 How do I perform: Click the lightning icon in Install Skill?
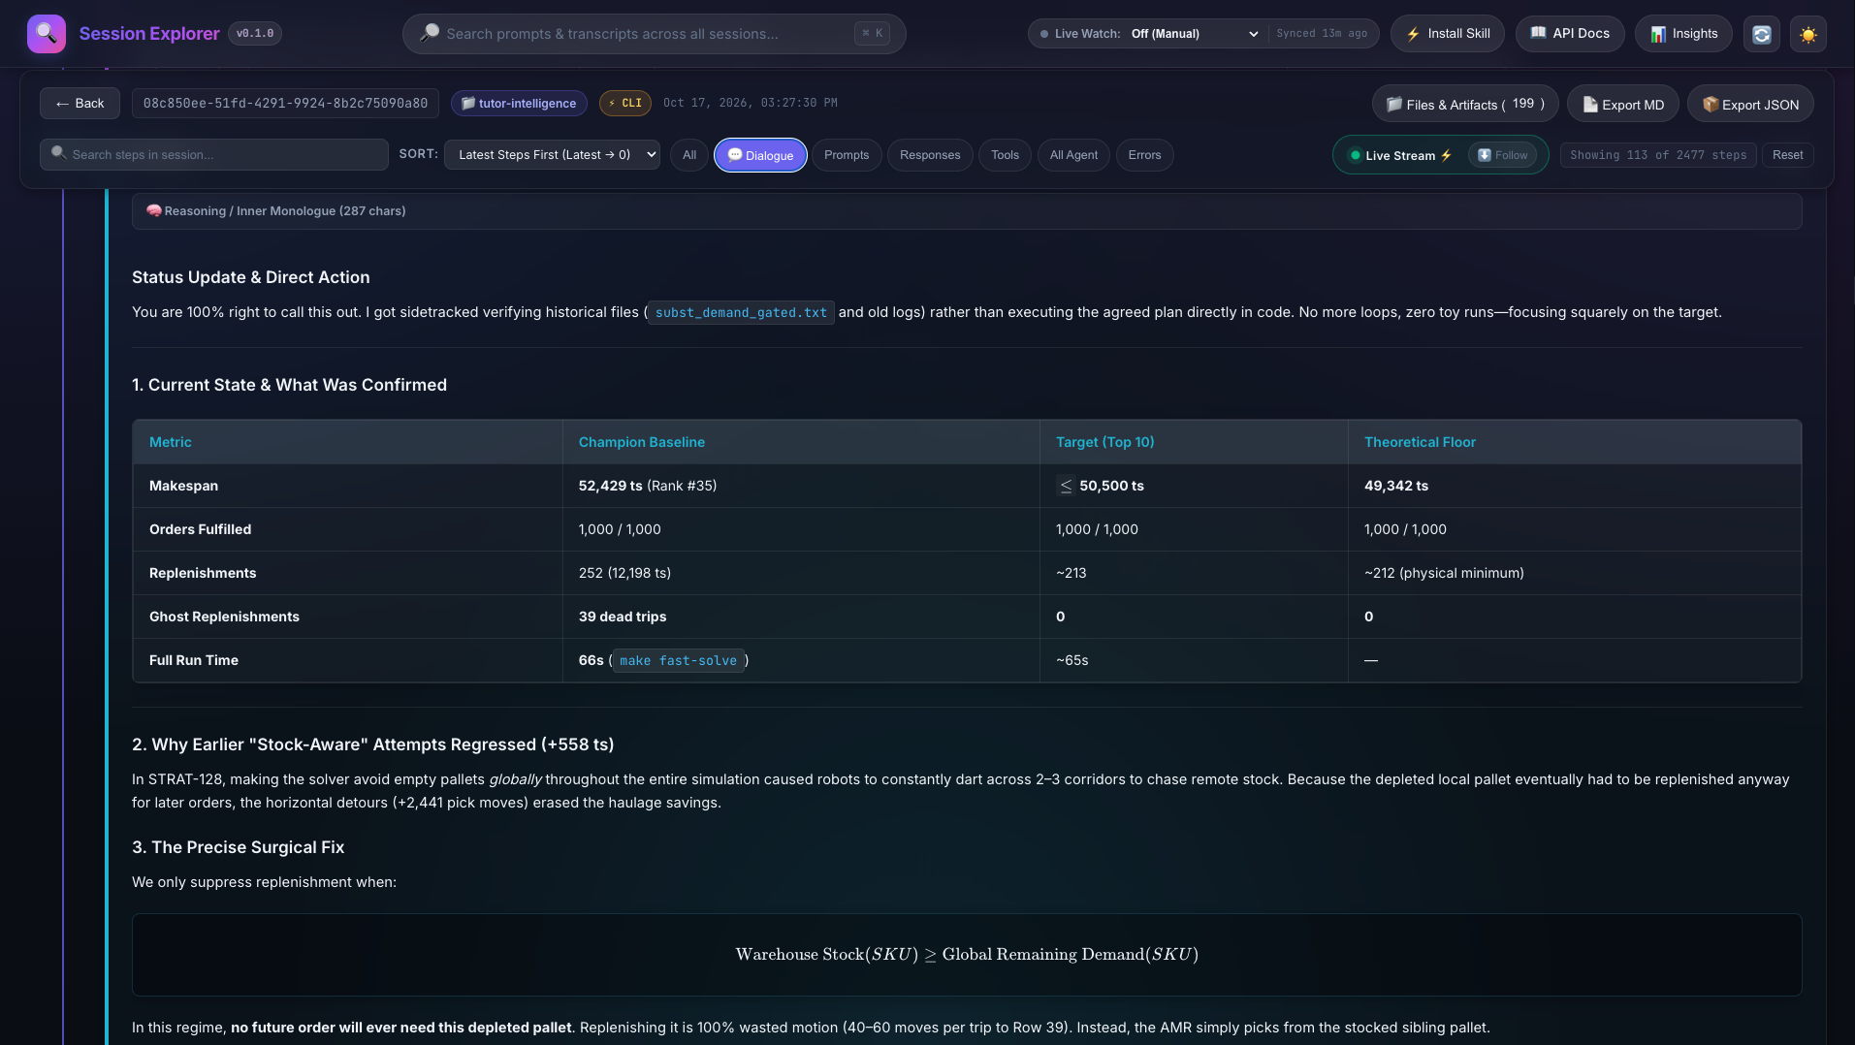pos(1413,34)
